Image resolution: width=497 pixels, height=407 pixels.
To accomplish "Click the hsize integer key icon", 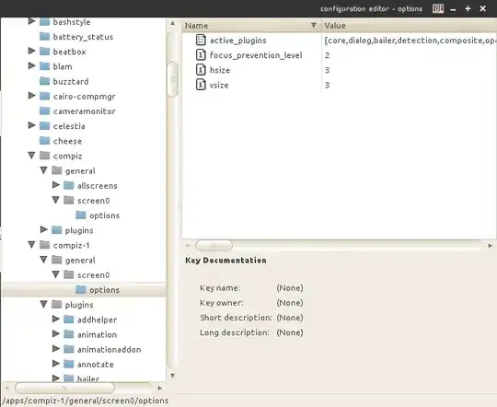I will tap(201, 70).
